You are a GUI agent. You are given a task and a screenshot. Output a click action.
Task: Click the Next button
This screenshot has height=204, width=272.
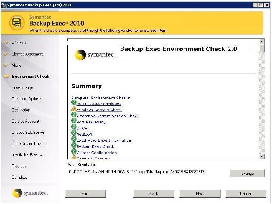200,194
